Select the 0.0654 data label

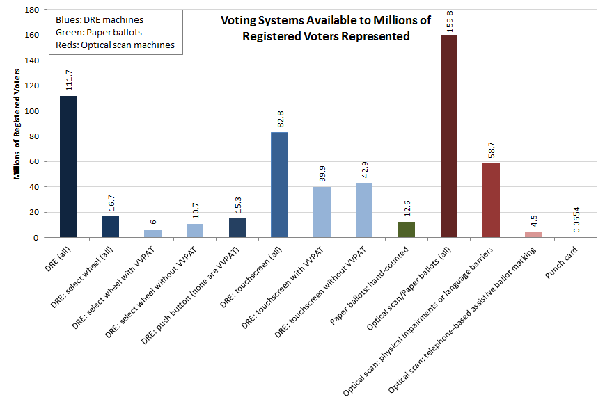pyautogui.click(x=576, y=220)
